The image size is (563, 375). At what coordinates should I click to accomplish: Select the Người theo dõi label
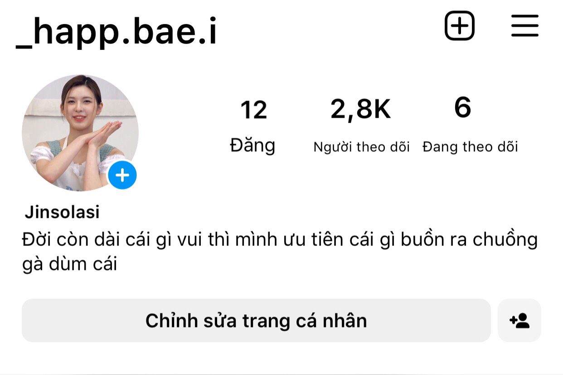[361, 147]
